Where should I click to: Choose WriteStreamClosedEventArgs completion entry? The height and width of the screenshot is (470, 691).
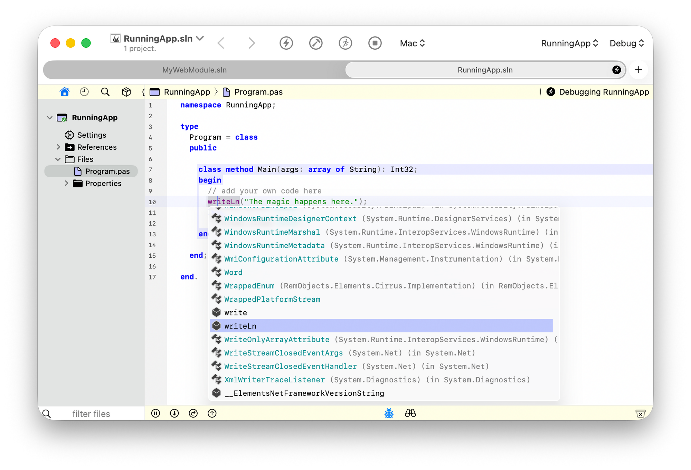pyautogui.click(x=381, y=353)
